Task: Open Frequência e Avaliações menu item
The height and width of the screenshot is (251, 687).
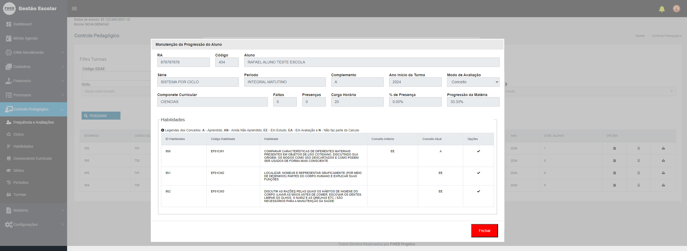Action: pos(34,122)
